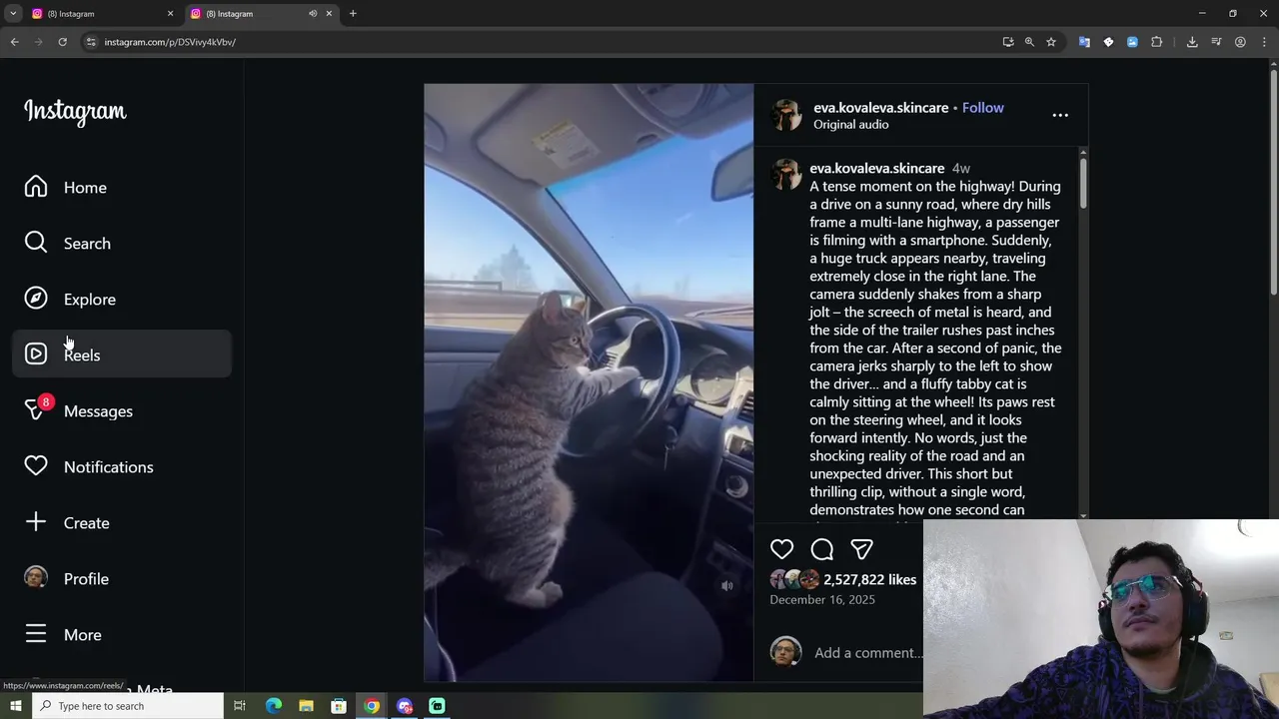
Task: Open the tab search dropdown arrow
Action: coord(13,14)
